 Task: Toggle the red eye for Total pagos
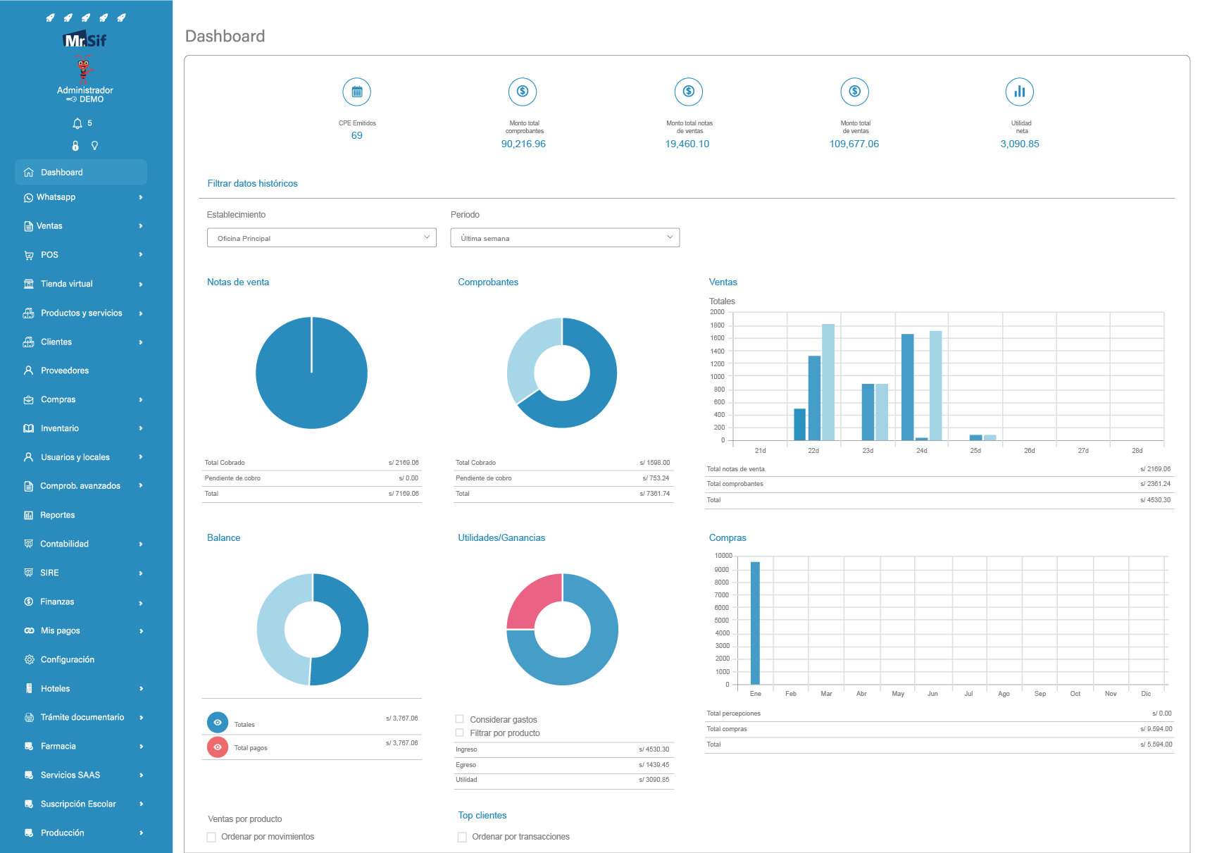[x=218, y=747]
